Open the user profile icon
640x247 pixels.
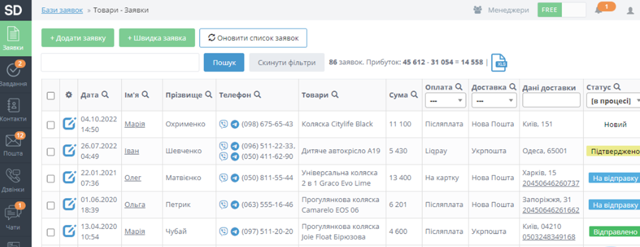coord(630,10)
